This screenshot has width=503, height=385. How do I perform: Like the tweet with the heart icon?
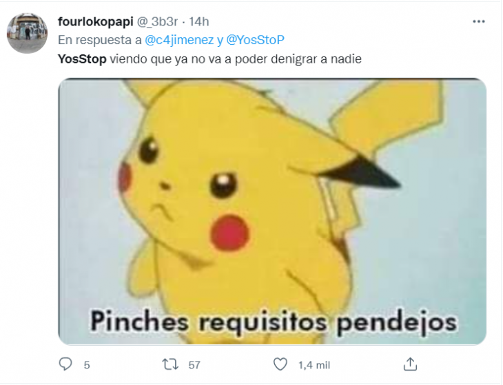(280, 364)
